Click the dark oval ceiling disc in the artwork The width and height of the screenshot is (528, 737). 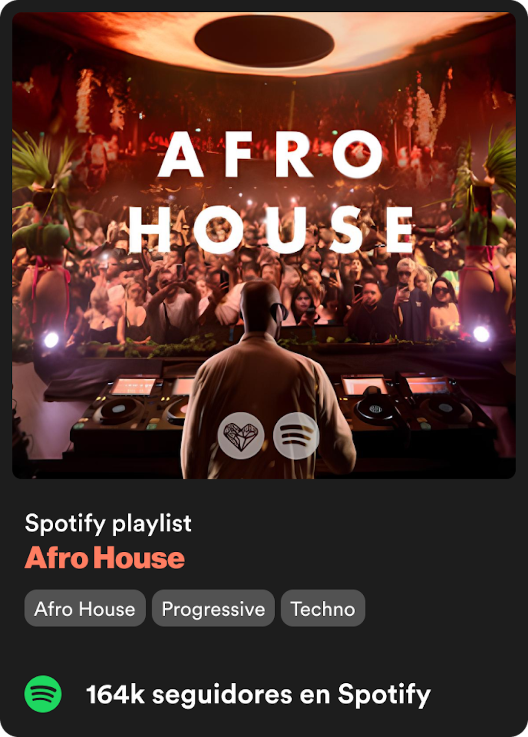pyautogui.click(x=264, y=41)
